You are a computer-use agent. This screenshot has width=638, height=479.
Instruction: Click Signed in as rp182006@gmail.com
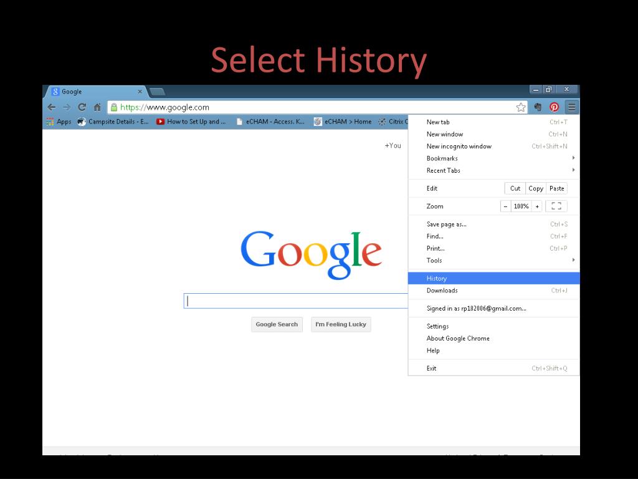point(494,308)
